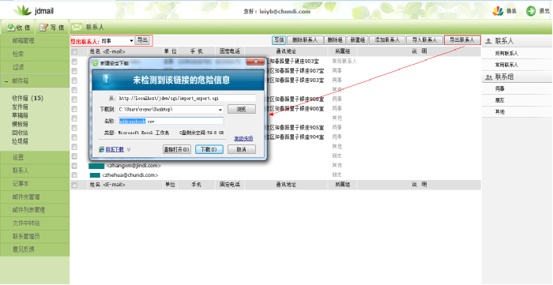Open 意见反馈 in the left sidebar
The image size is (553, 285).
pos(35,249)
